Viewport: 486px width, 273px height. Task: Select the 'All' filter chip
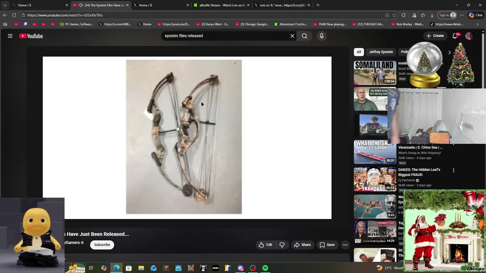click(359, 52)
